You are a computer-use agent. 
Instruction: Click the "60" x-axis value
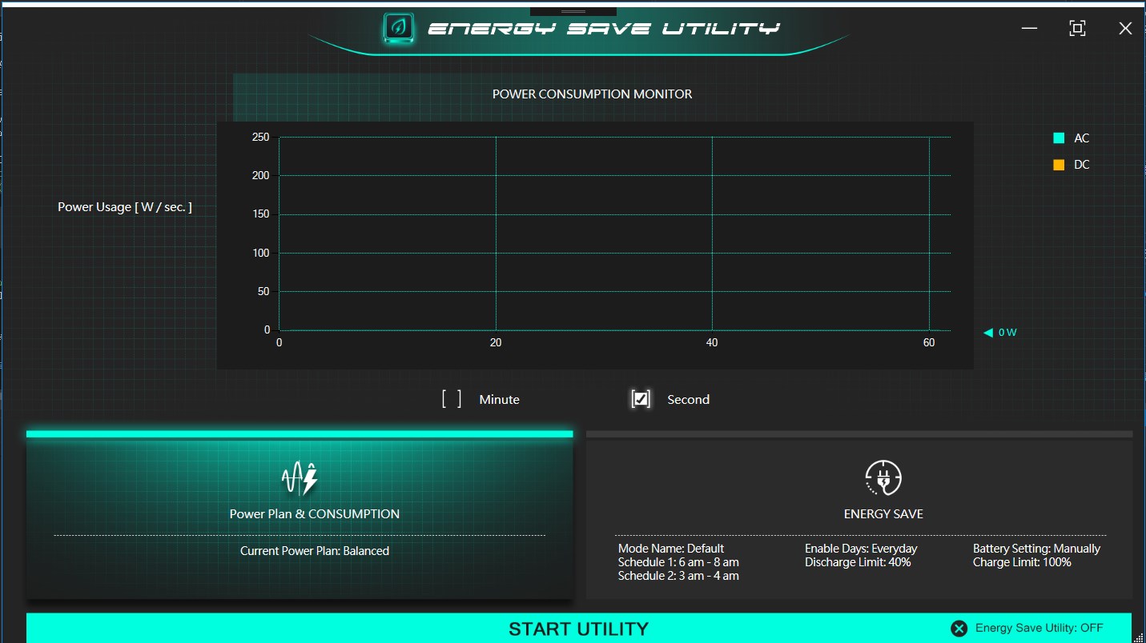(x=929, y=342)
